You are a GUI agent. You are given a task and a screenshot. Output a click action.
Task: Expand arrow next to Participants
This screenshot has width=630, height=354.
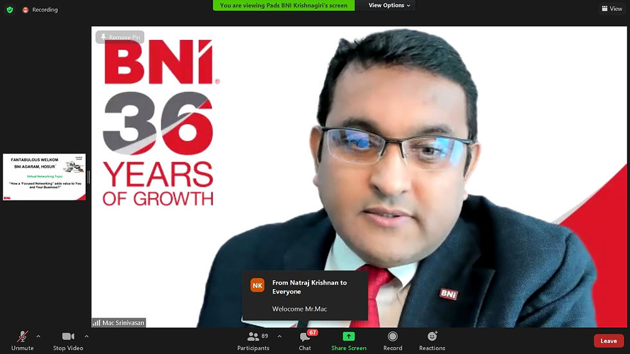[x=280, y=337]
